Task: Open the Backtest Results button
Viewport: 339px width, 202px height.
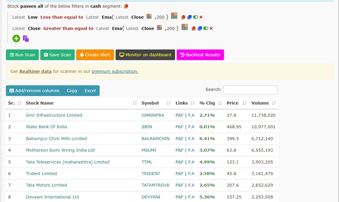Action: pos(200,55)
